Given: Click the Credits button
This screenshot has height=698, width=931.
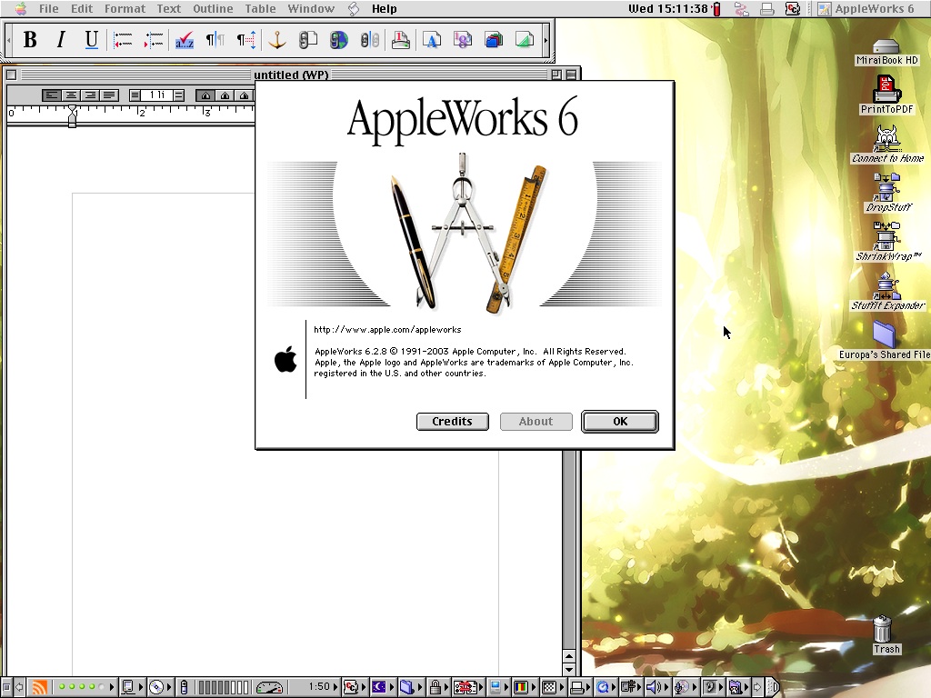Looking at the screenshot, I should pyautogui.click(x=452, y=422).
